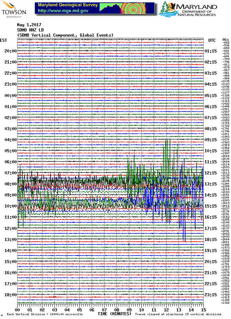This screenshot has height=319, width=231.
Task: Click minute 09 on the time axis
Action: (x=129, y=310)
